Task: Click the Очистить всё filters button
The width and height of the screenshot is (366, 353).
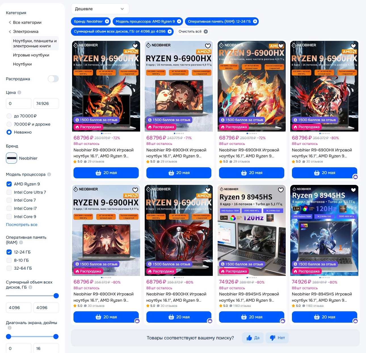Action: (x=193, y=31)
